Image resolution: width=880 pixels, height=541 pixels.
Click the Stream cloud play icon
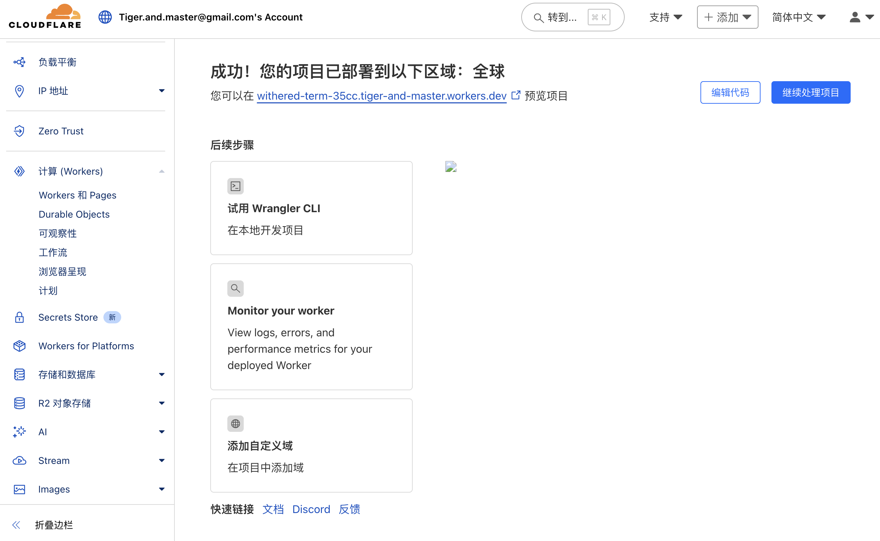tap(19, 460)
